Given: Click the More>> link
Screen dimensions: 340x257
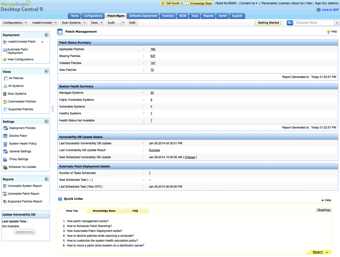Looking at the screenshot, I should 318,252.
